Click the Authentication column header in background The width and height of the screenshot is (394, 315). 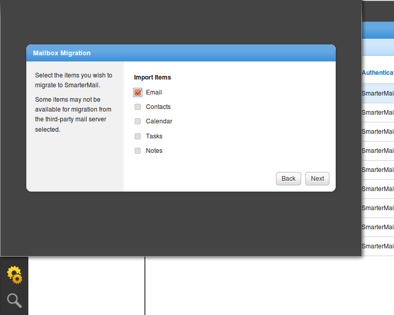coord(377,73)
